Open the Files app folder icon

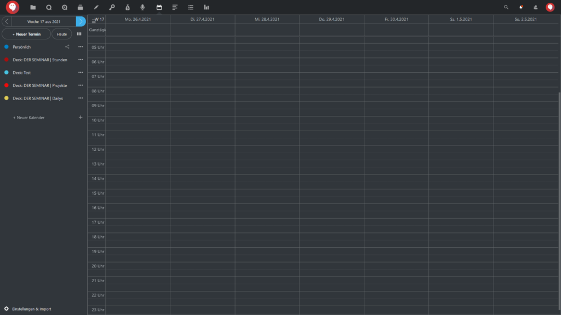click(33, 8)
